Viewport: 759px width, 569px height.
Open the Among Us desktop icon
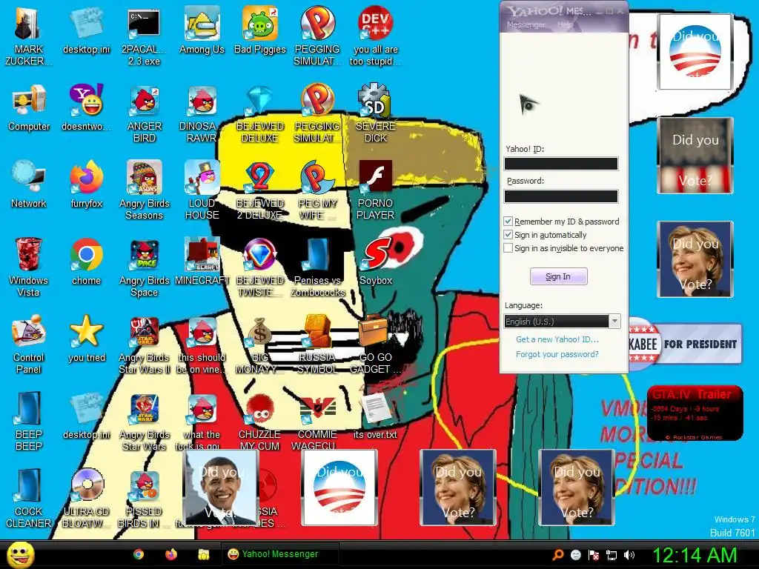[x=202, y=31]
